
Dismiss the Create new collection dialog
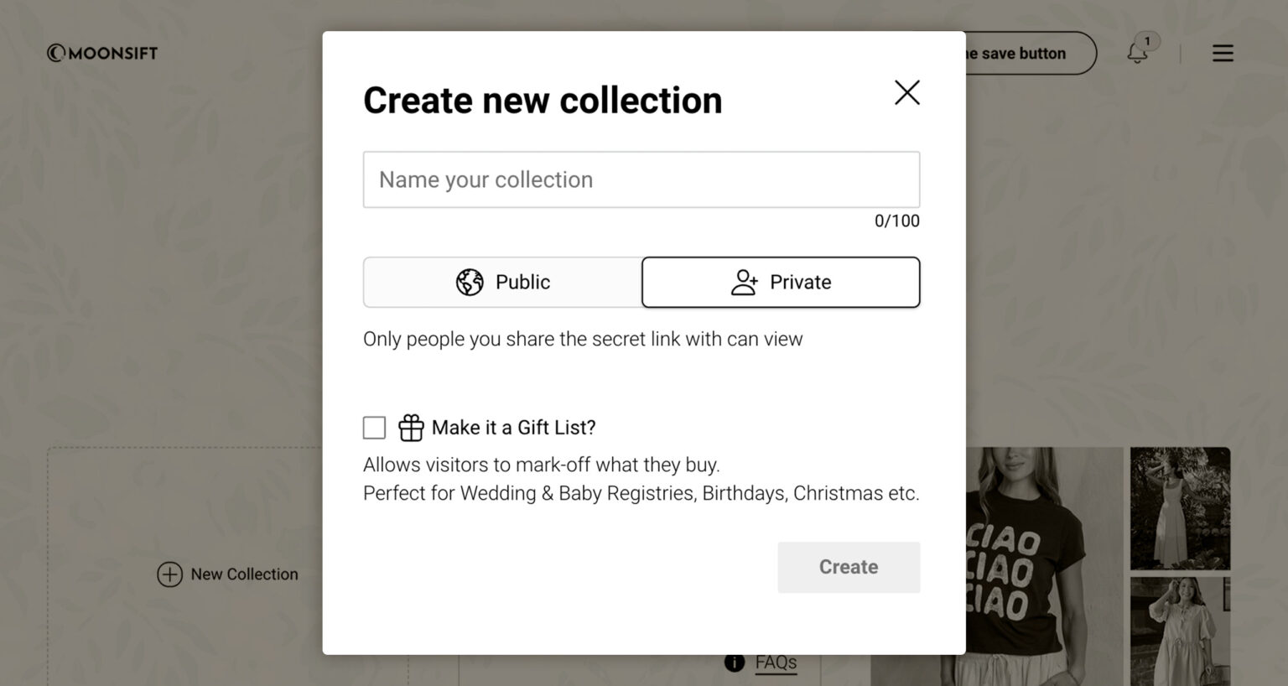[x=906, y=93]
